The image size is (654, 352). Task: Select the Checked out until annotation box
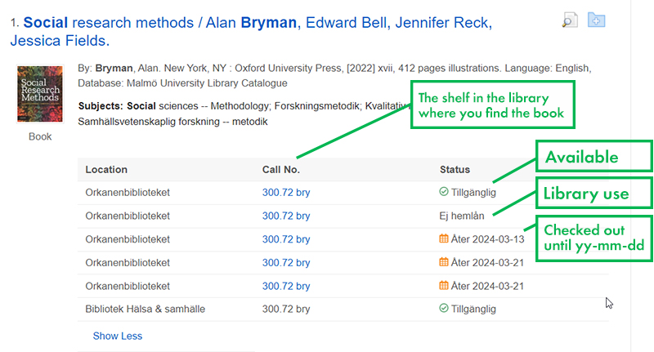point(594,238)
